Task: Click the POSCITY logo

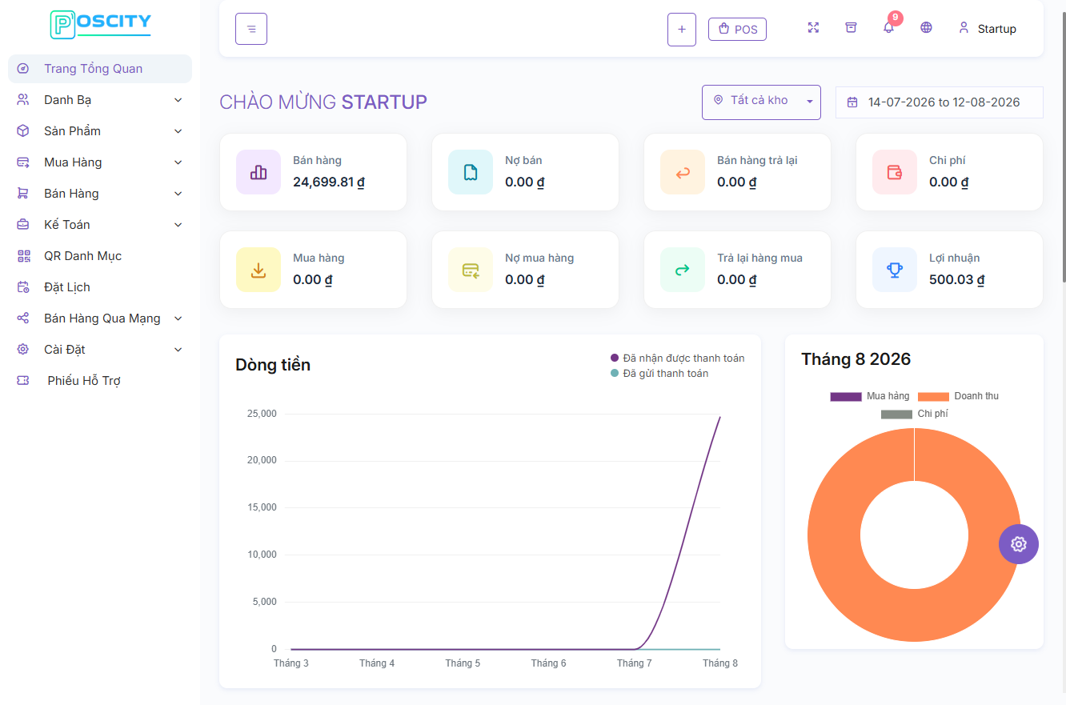Action: click(100, 24)
